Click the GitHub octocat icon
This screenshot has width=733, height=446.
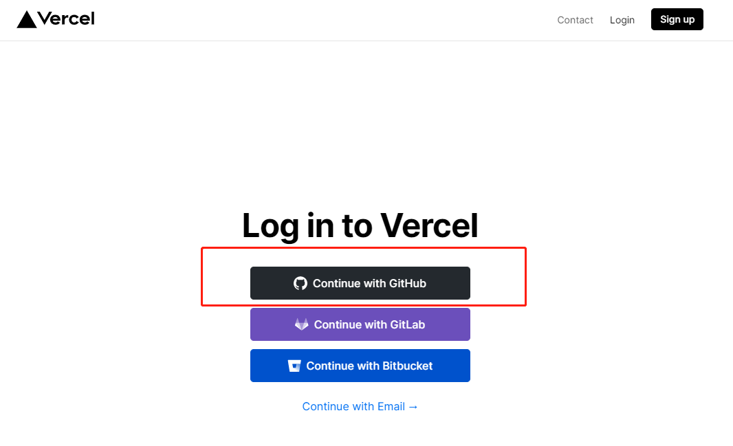pos(300,283)
